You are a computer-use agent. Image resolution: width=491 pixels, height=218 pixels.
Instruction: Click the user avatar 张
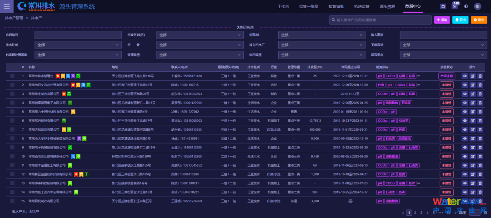pos(477,6)
